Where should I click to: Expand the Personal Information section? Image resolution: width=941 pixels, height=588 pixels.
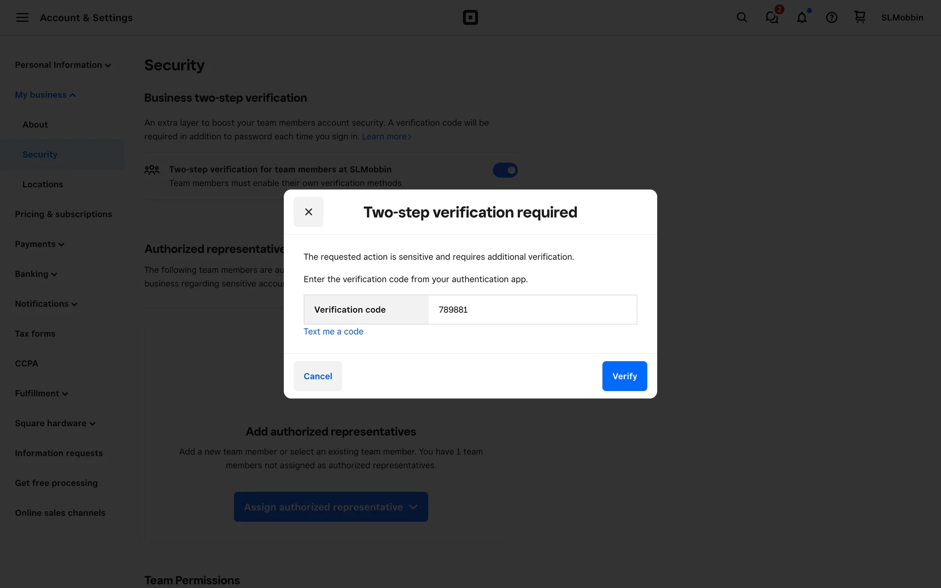point(63,65)
